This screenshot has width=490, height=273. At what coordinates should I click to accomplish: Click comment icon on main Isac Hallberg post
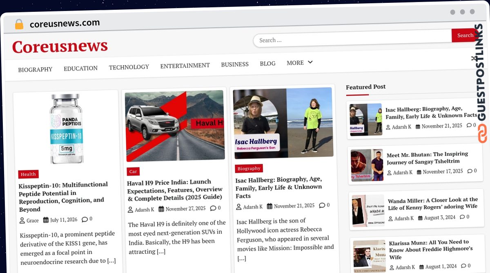pyautogui.click(x=322, y=205)
